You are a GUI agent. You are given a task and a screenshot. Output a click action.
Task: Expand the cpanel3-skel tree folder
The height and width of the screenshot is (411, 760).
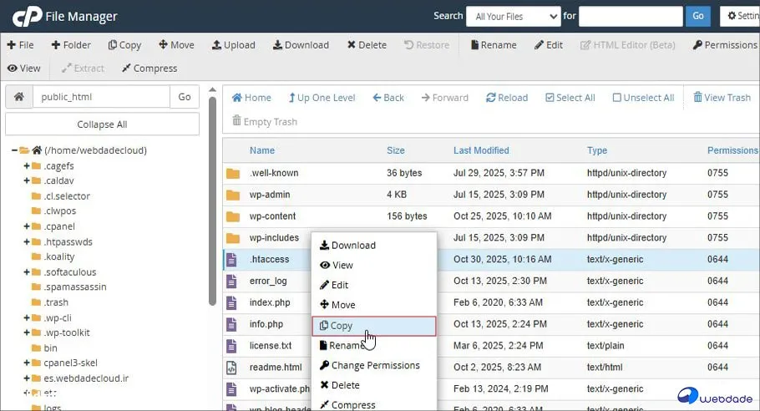pyautogui.click(x=27, y=363)
